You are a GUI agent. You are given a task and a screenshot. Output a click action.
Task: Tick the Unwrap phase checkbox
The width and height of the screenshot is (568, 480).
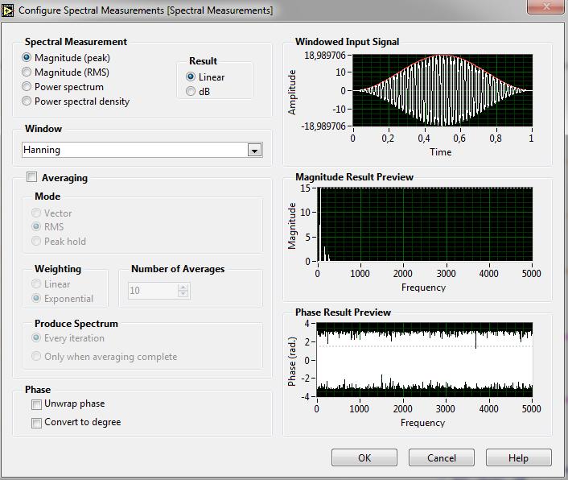click(36, 404)
